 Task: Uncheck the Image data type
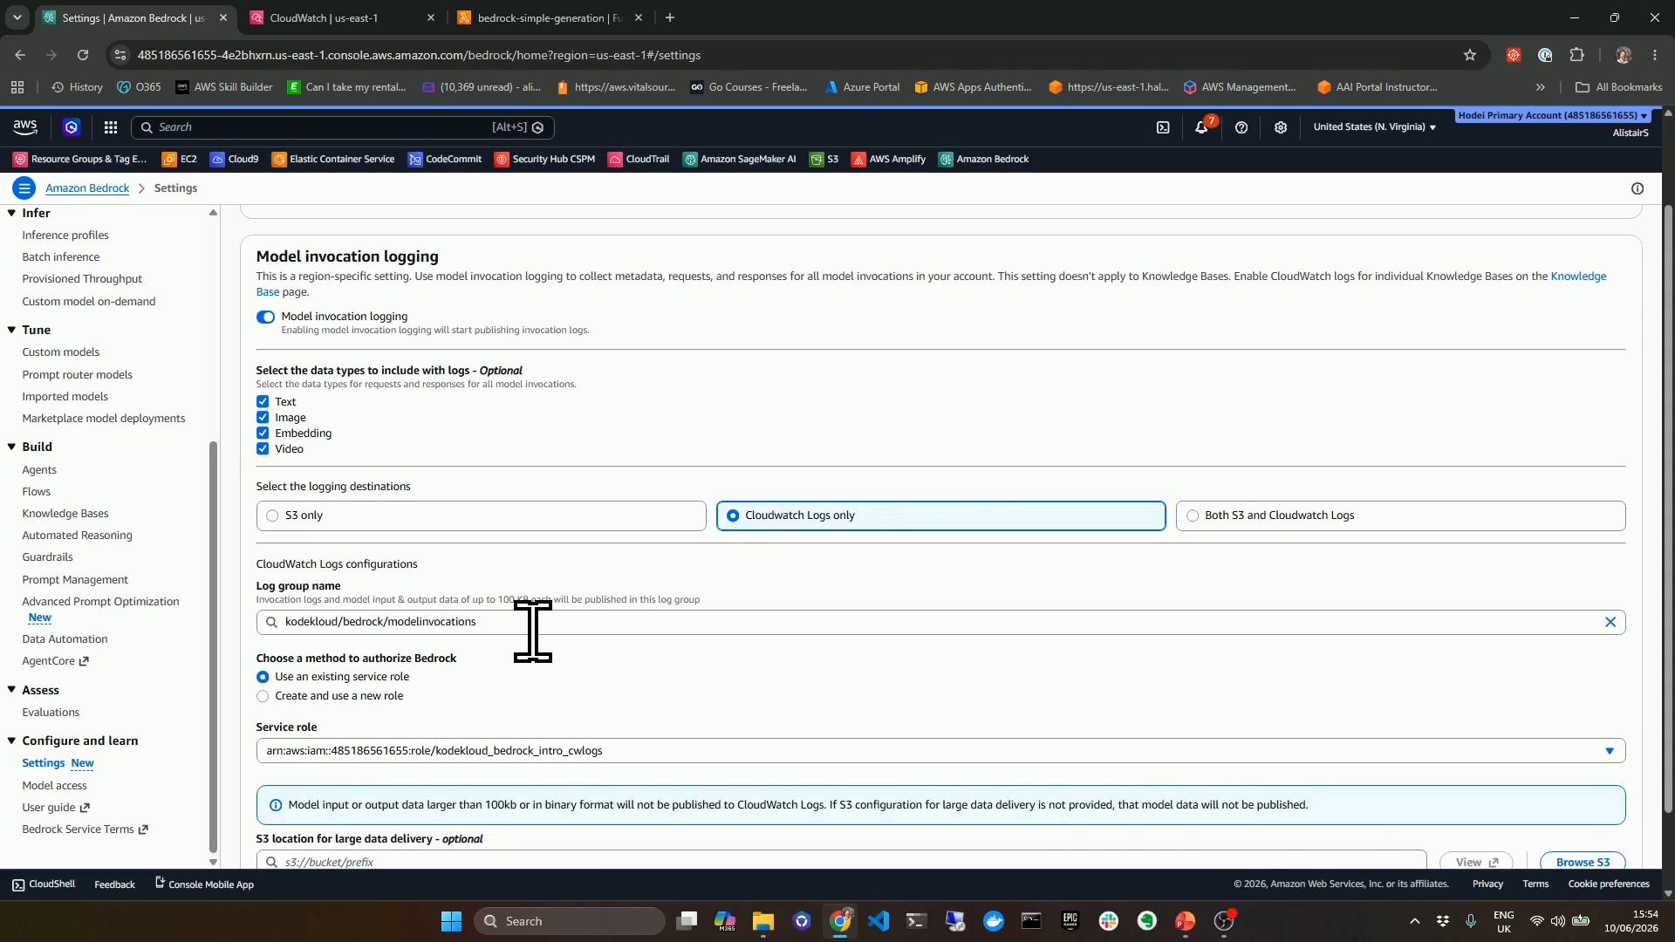click(x=263, y=418)
